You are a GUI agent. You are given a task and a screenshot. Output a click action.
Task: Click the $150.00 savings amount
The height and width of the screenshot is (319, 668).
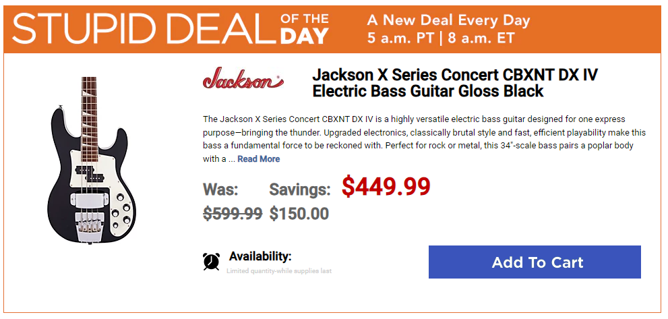pyautogui.click(x=299, y=213)
